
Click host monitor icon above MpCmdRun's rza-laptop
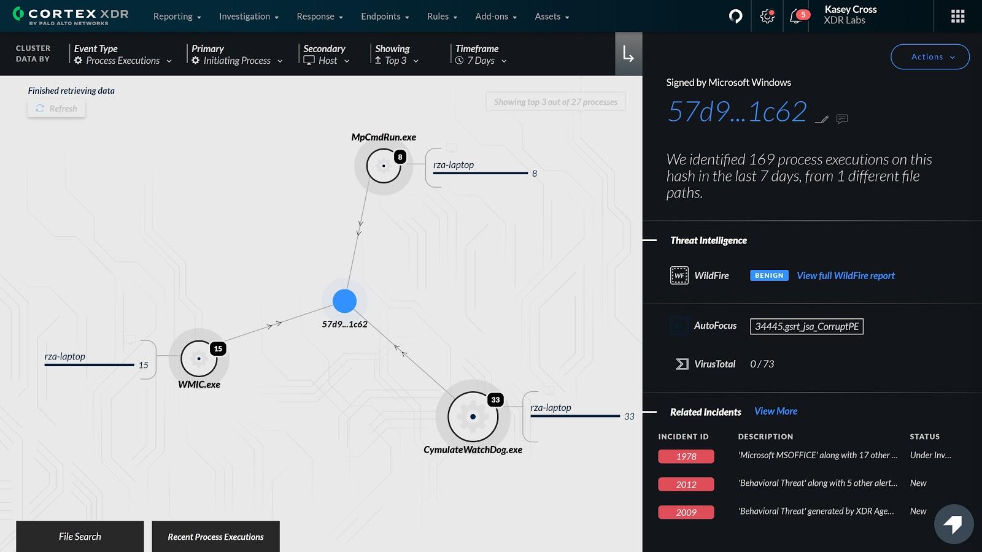pos(451,148)
